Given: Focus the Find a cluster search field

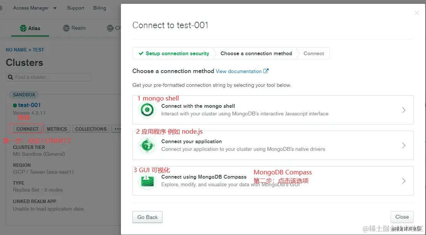Looking at the screenshot, I should [48, 77].
